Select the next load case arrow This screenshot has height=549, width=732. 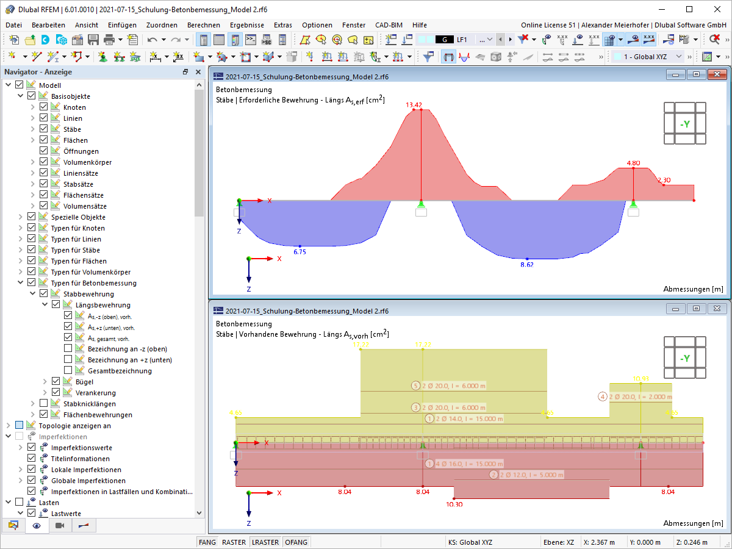tap(510, 40)
